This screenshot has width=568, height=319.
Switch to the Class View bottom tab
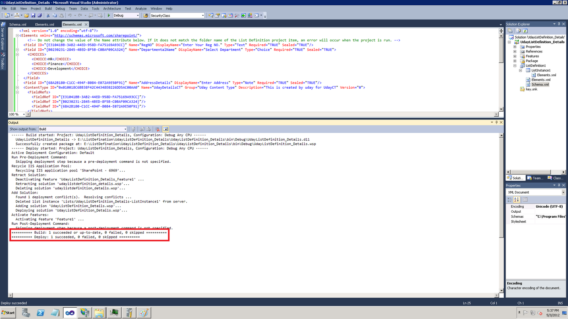coord(556,178)
